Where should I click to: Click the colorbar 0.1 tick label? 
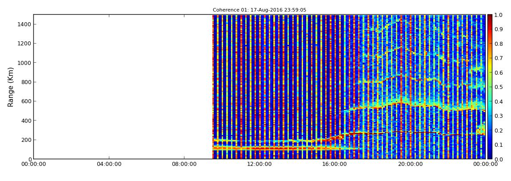coord(498,145)
